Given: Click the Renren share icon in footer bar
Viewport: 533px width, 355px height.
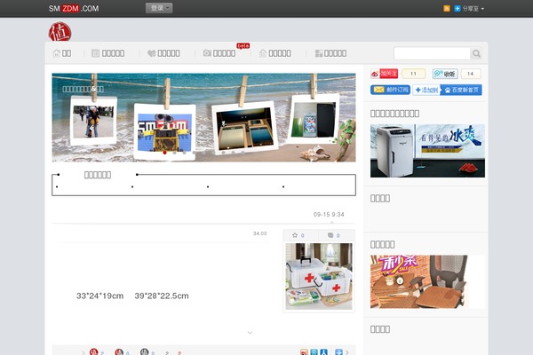Looking at the screenshot, I should coord(324,352).
